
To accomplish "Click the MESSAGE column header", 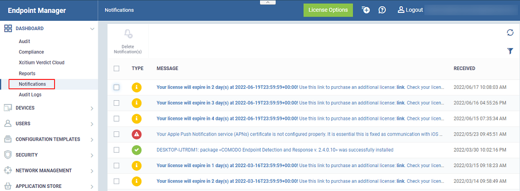I will coord(167,69).
